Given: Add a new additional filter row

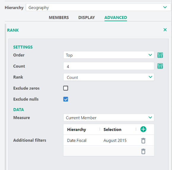Looking at the screenshot, I should pos(143,129).
